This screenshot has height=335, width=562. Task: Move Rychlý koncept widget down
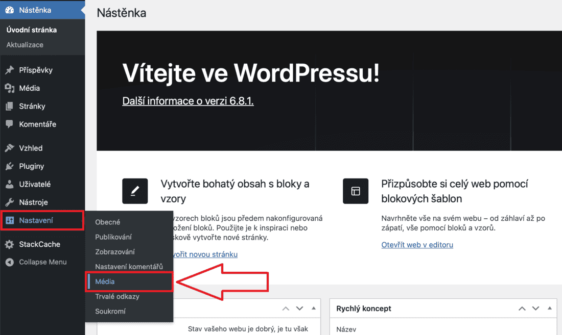[535, 308]
